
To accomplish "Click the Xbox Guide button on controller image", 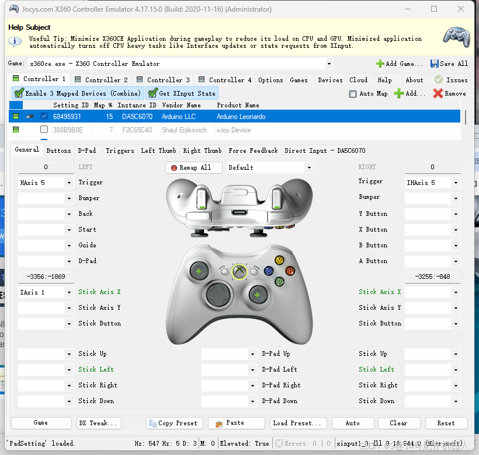I will (239, 271).
